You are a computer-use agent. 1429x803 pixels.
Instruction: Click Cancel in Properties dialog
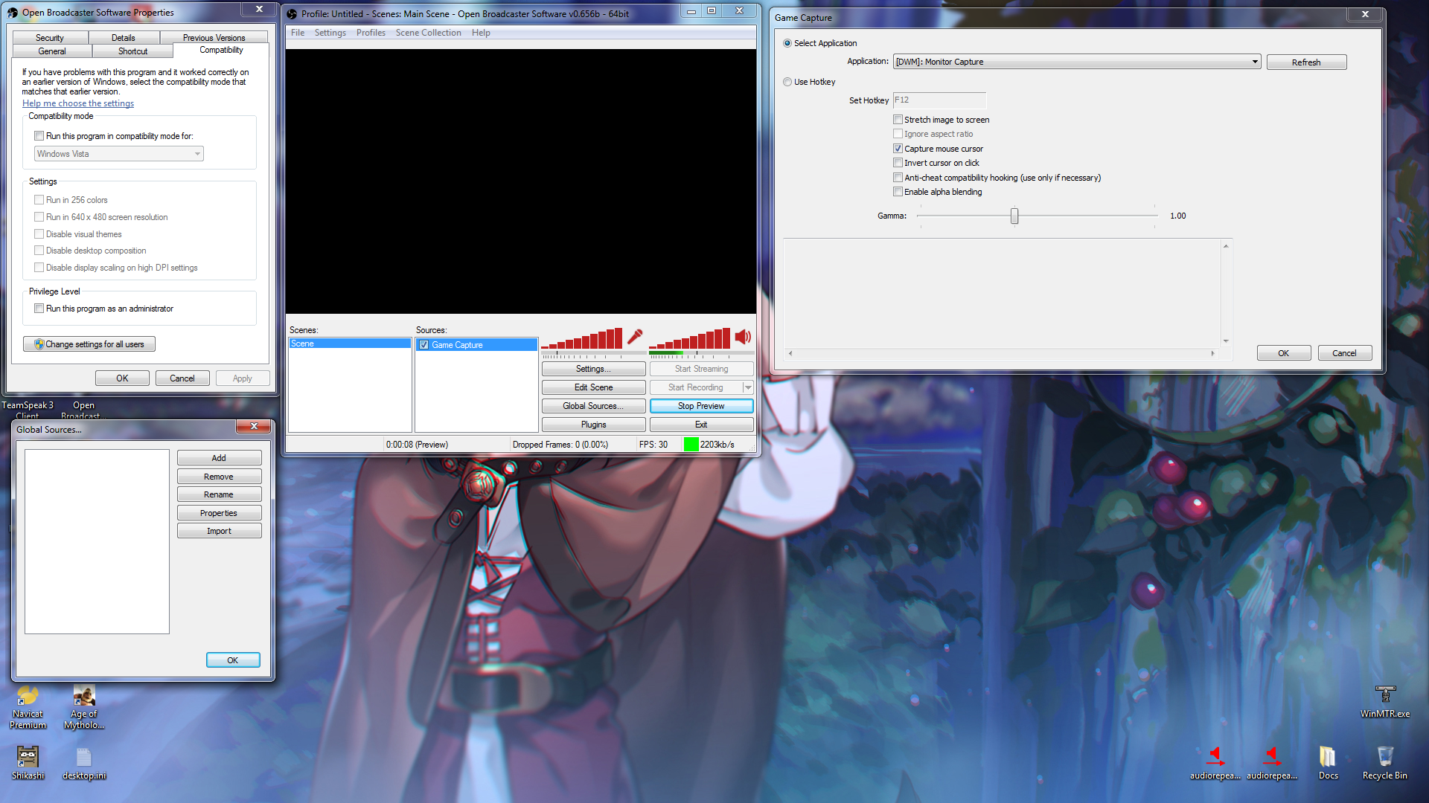coord(182,378)
